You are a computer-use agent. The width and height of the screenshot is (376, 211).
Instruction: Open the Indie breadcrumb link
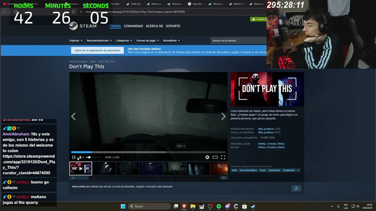pos(93,62)
